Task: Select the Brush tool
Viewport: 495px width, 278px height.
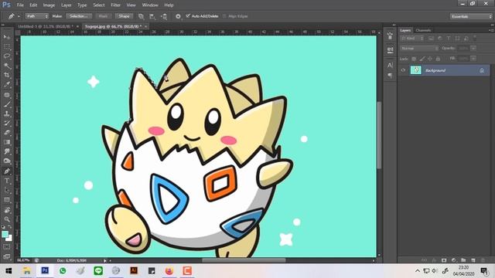Action: [x=7, y=104]
